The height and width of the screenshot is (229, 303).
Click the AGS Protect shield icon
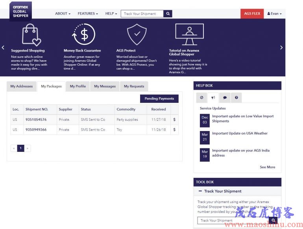137,34
